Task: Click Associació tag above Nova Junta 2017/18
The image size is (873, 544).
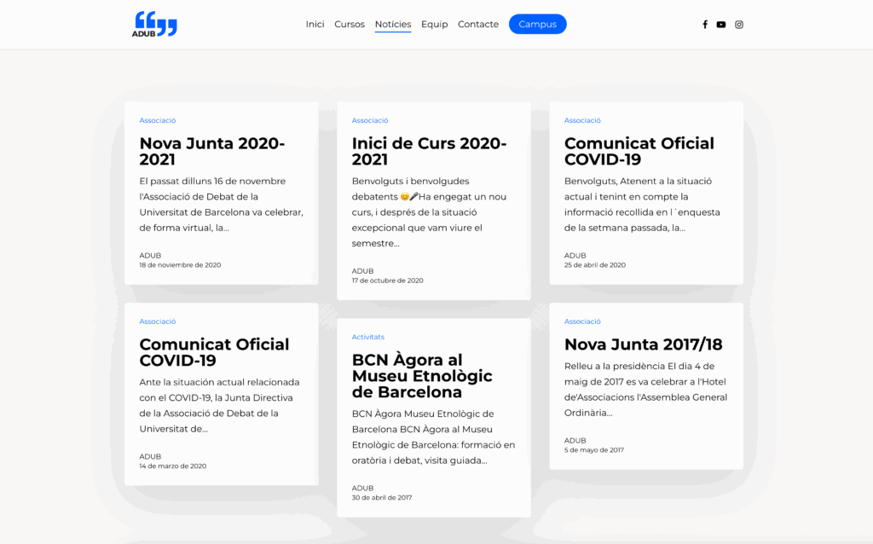Action: (x=582, y=321)
